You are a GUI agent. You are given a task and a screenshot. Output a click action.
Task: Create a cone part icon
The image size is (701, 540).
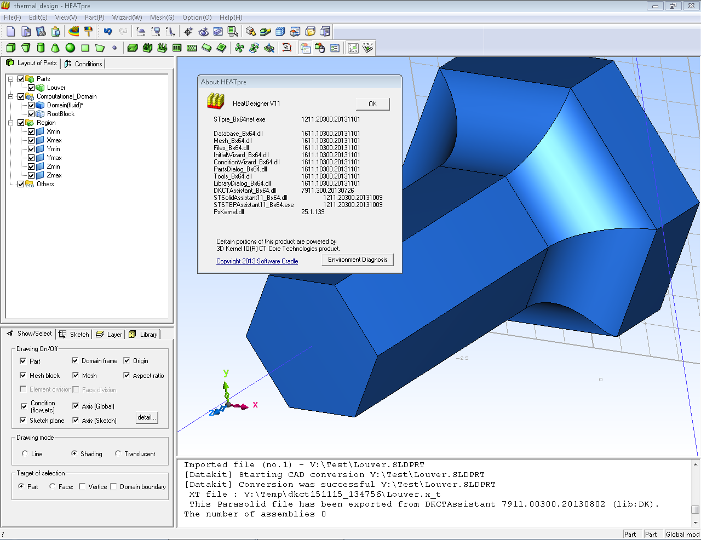click(x=55, y=48)
